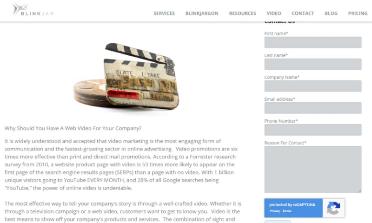This screenshot has height=223, width=372.
Task: Click the Reason For Contact textarea
Action: coord(313,170)
